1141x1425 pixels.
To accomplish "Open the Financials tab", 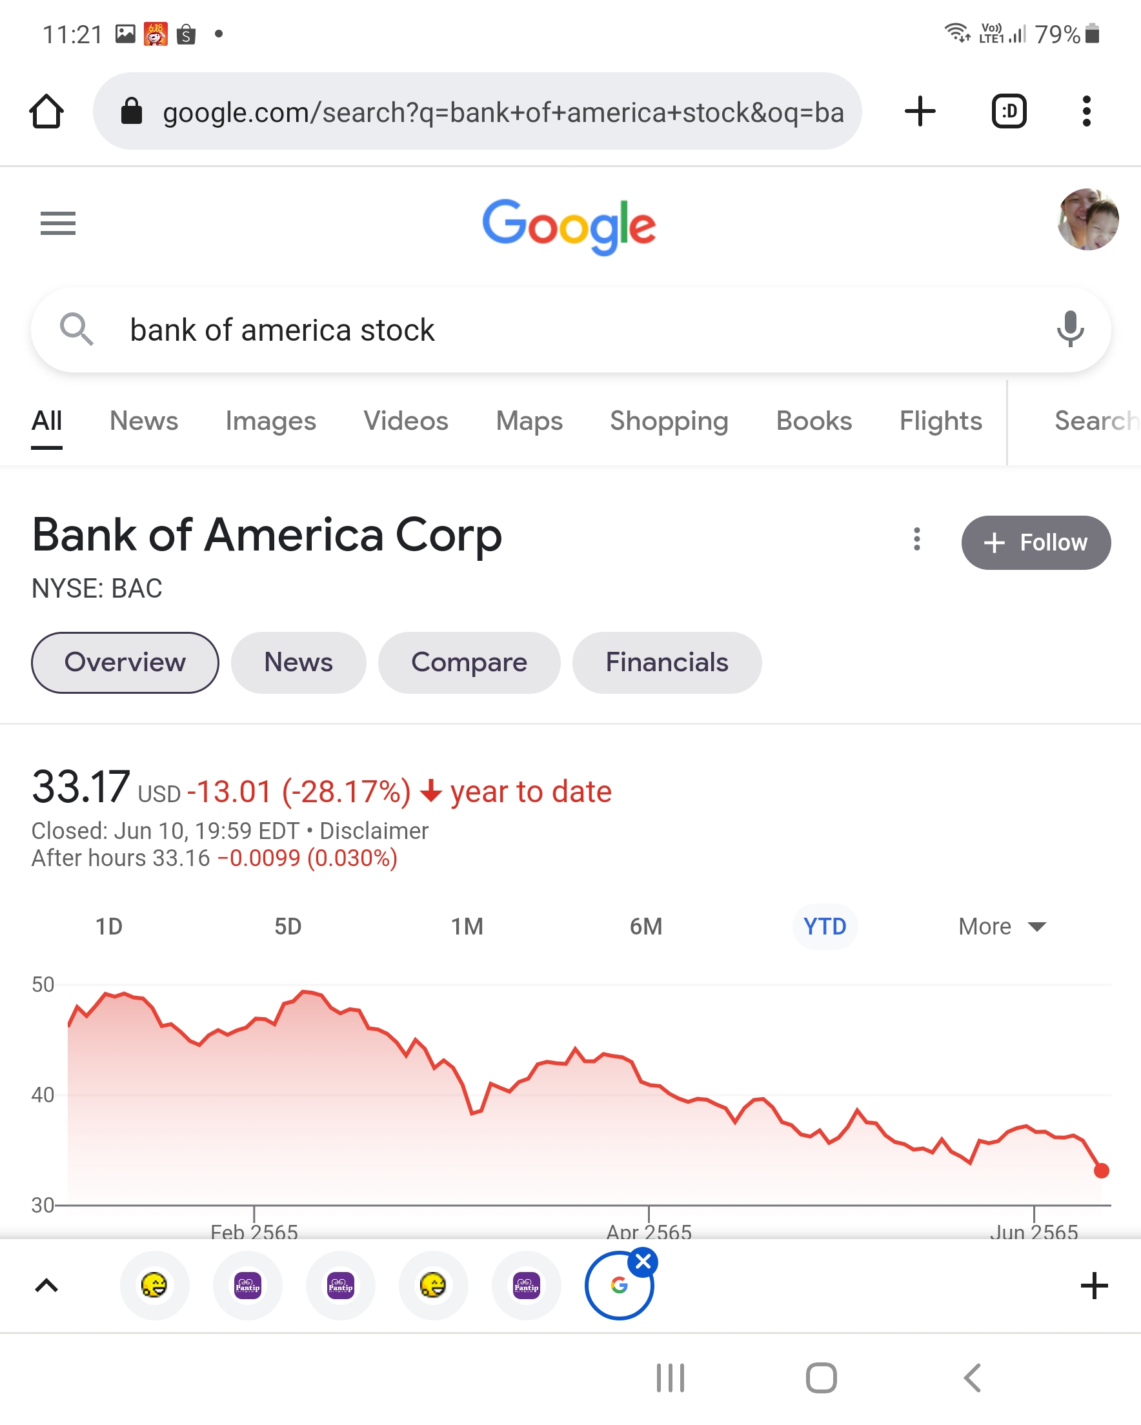I will pos(667,662).
